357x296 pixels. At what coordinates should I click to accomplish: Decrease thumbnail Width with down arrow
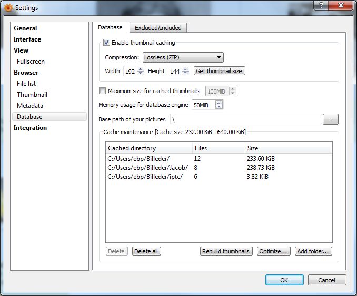point(141,73)
